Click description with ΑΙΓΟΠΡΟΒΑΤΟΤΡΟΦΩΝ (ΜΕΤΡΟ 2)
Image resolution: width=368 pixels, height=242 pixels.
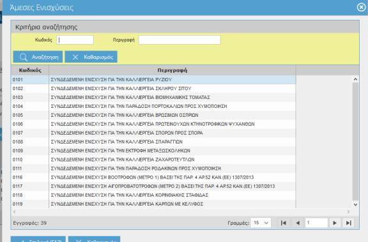coord(163,186)
